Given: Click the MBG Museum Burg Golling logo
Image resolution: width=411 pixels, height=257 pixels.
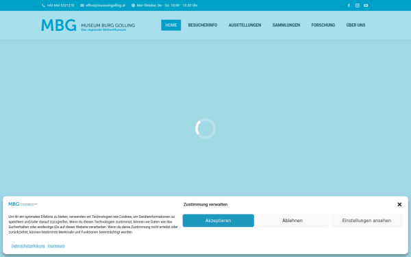Looking at the screenshot, I should 88,25.
